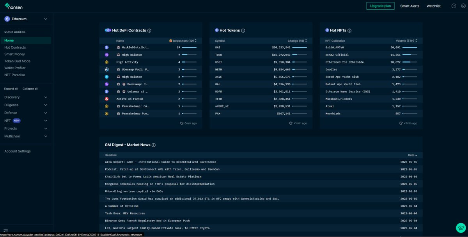468x237 pixels.
Task: Click the Ethereum network logo icon
Action: (7, 19)
